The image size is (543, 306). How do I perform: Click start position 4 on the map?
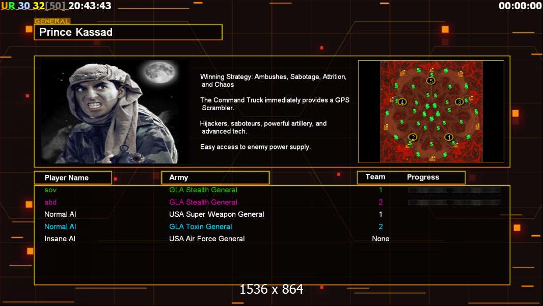pyautogui.click(x=402, y=102)
